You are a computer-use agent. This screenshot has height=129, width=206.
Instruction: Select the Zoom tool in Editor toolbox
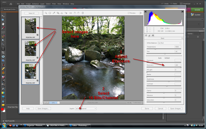coord(3,20)
